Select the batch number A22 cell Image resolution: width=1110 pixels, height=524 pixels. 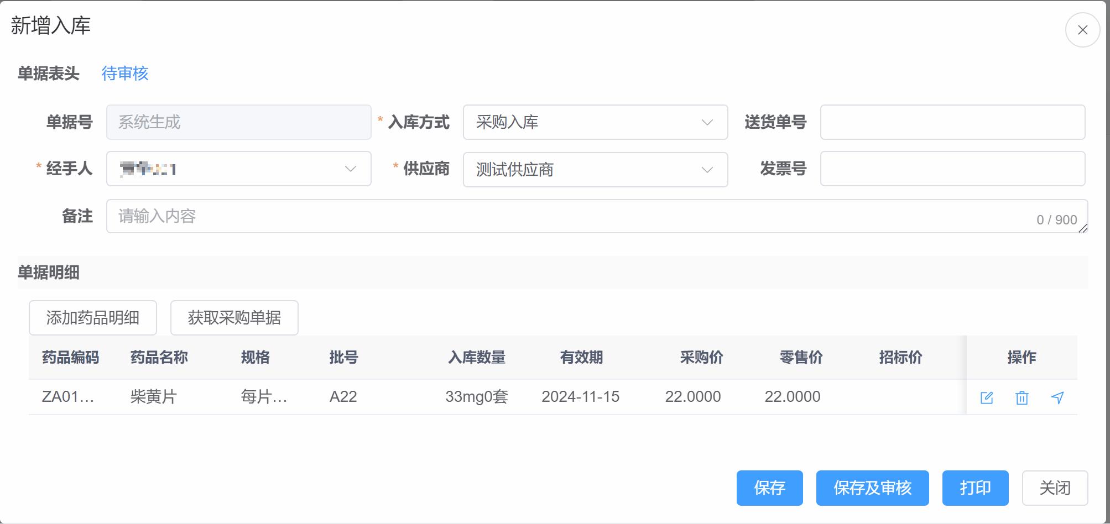pyautogui.click(x=343, y=396)
